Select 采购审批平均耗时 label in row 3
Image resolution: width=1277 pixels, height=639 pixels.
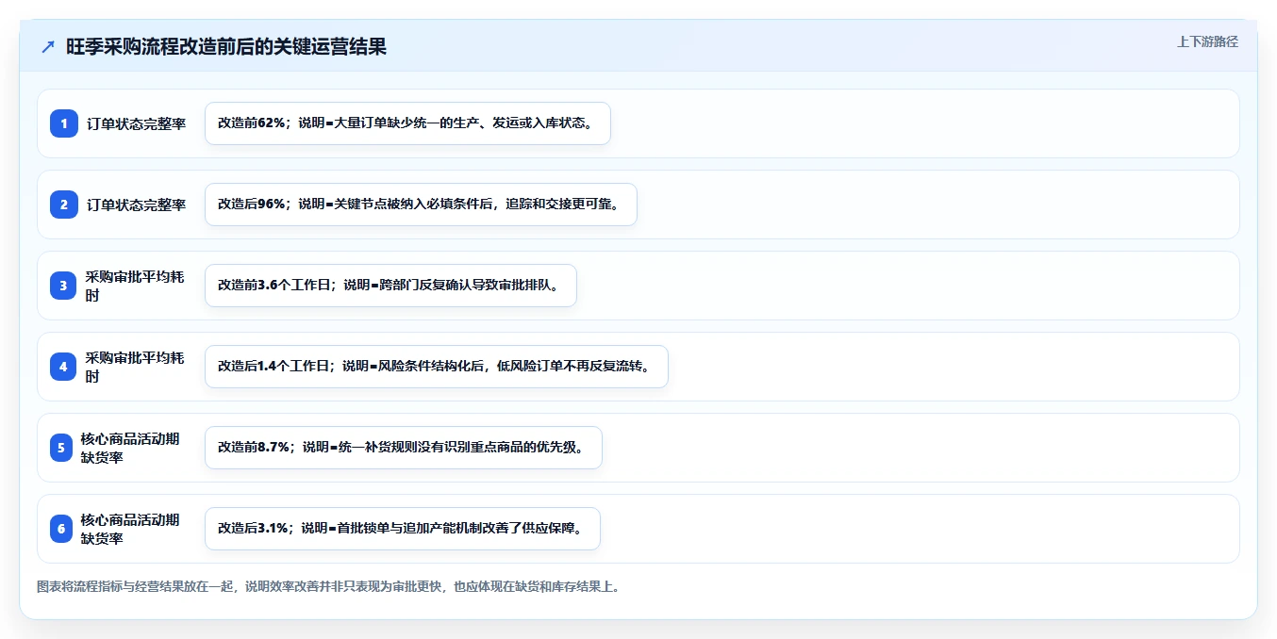point(135,286)
